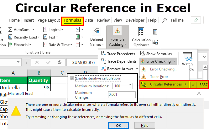The width and height of the screenshot is (209, 129).
Task: Select column B header
Action: (x=39, y=73)
